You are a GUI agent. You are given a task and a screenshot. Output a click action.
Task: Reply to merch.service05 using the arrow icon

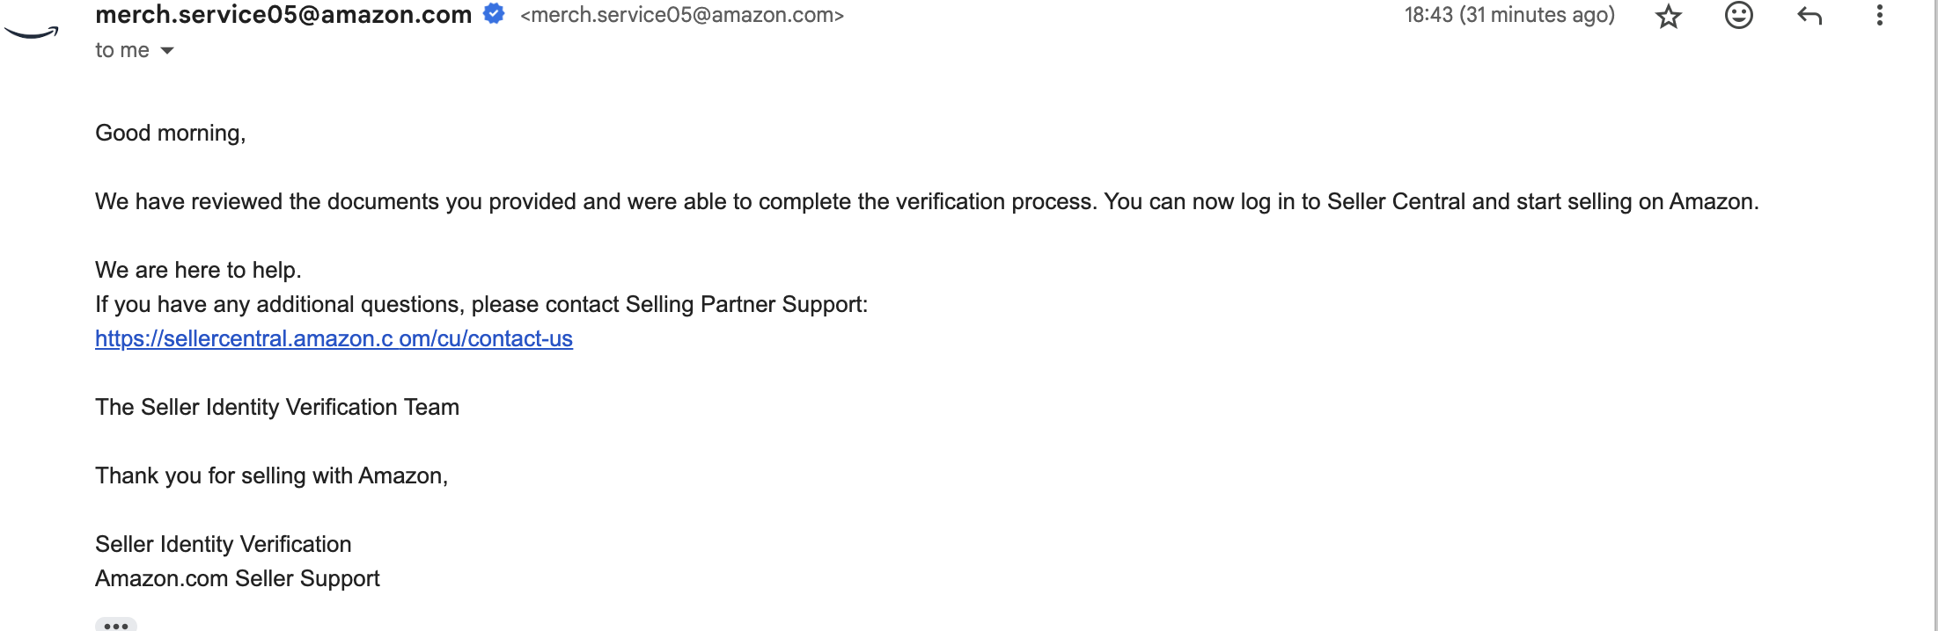(1809, 15)
